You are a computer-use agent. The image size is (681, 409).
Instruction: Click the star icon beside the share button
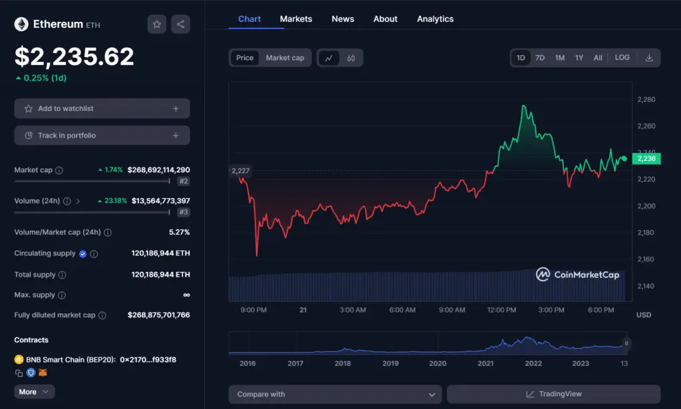pyautogui.click(x=156, y=24)
